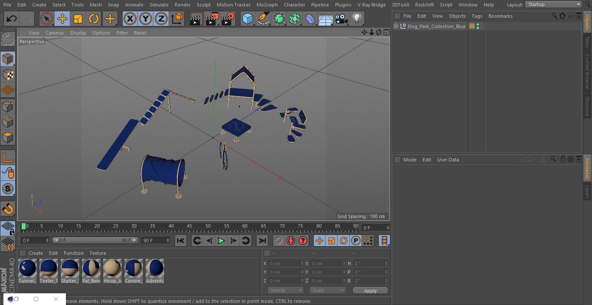This screenshot has width=592, height=305.
Task: Click the X position input field
Action: [286, 263]
